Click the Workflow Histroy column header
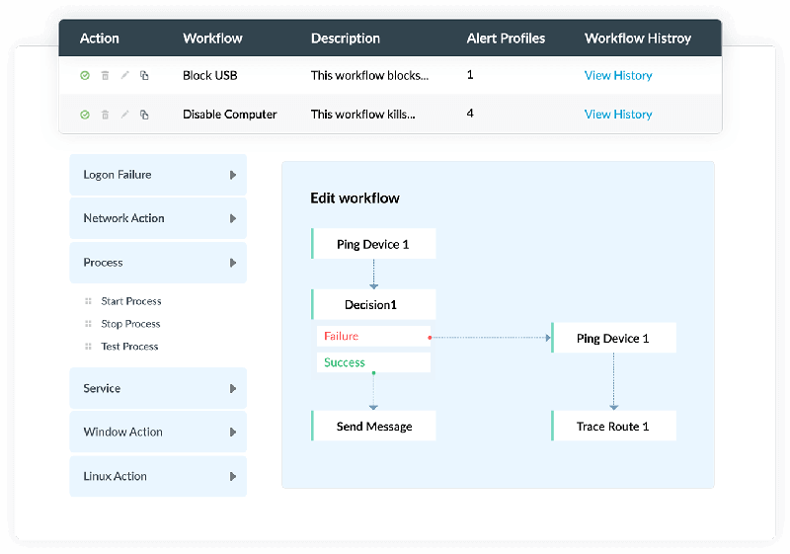The image size is (790, 554). [x=638, y=39]
